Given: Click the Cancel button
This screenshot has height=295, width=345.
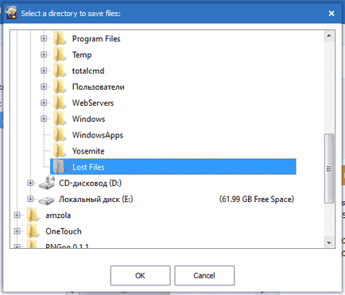Looking at the screenshot, I should click(x=204, y=276).
